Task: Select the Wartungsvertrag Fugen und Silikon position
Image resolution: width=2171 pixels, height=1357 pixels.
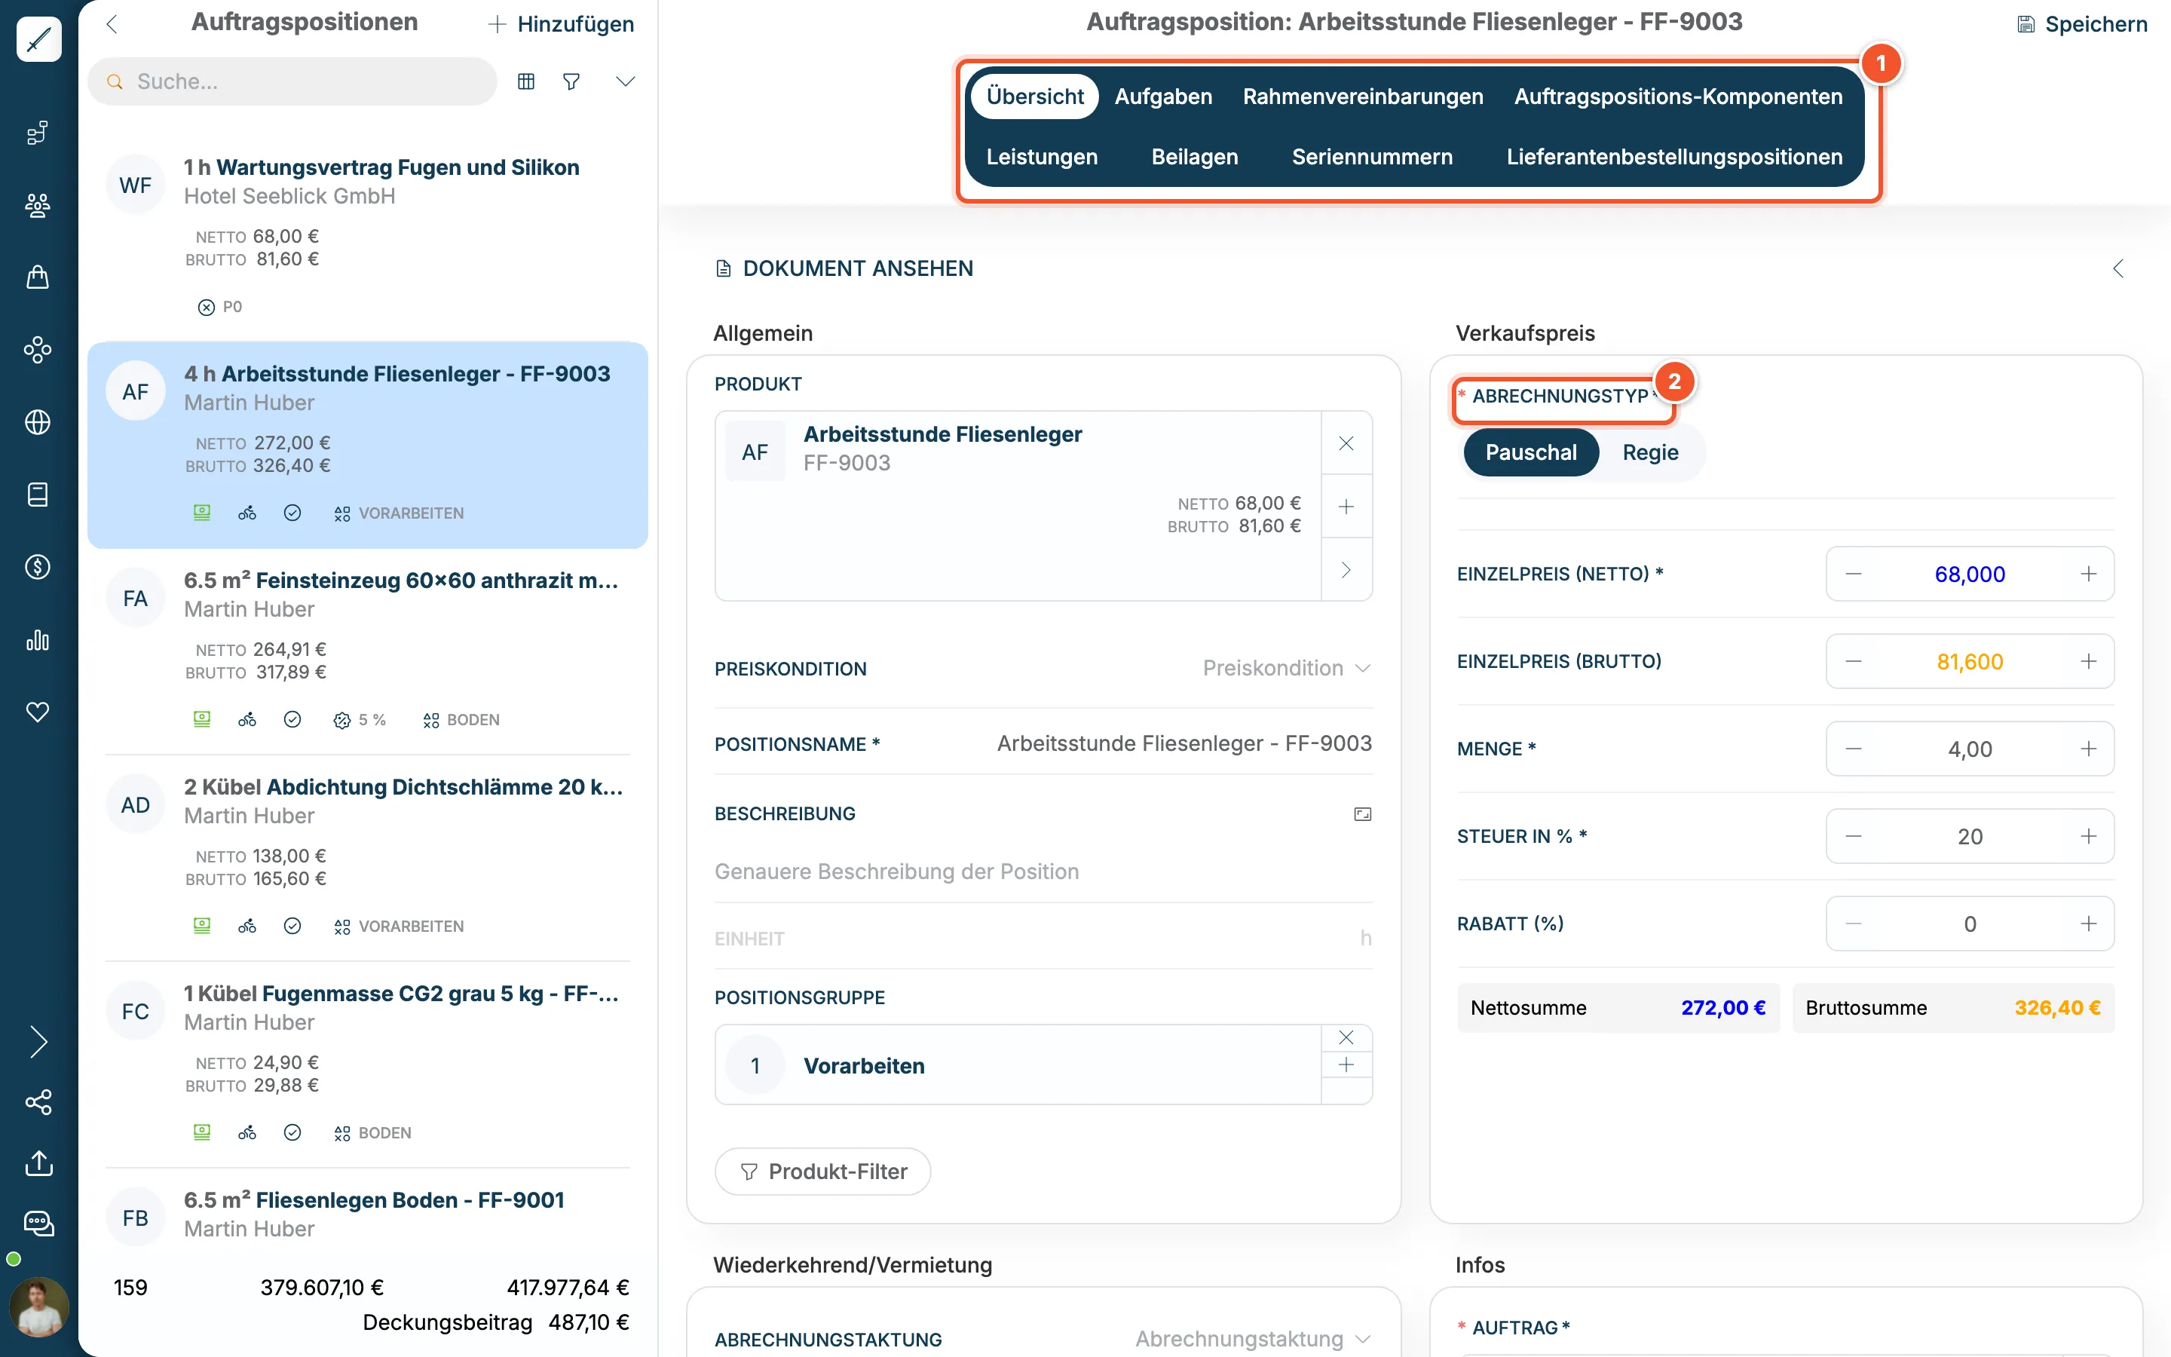Action: pyautogui.click(x=368, y=237)
